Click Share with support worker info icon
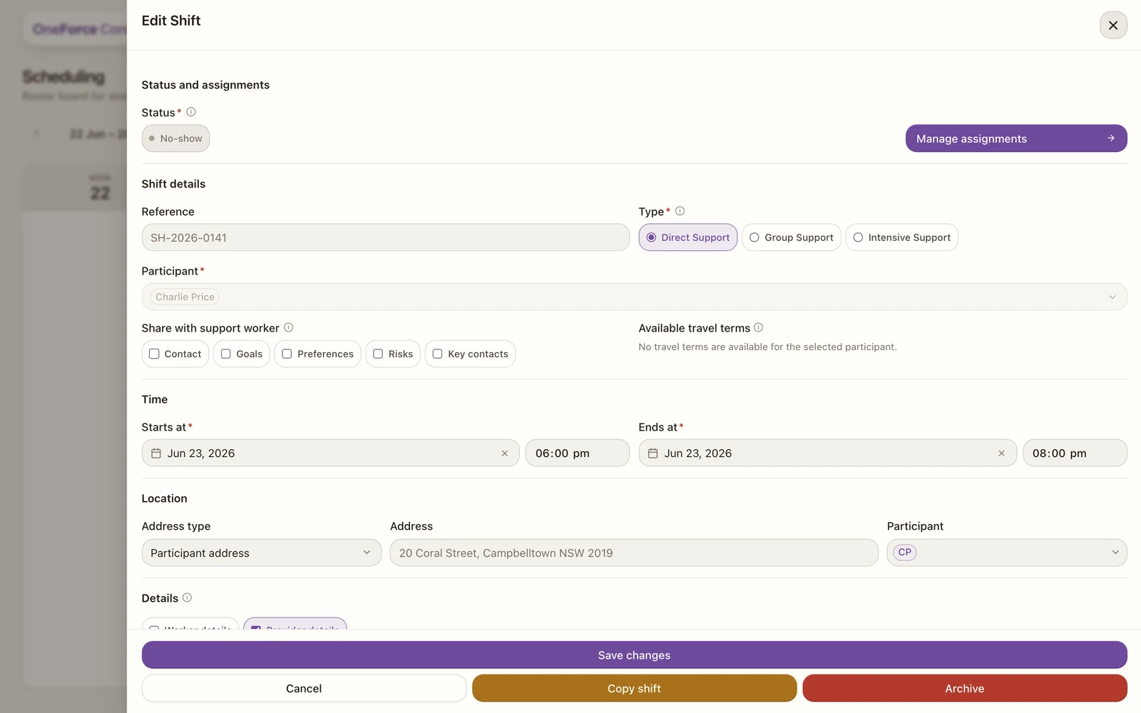This screenshot has width=1141, height=713. (x=289, y=327)
